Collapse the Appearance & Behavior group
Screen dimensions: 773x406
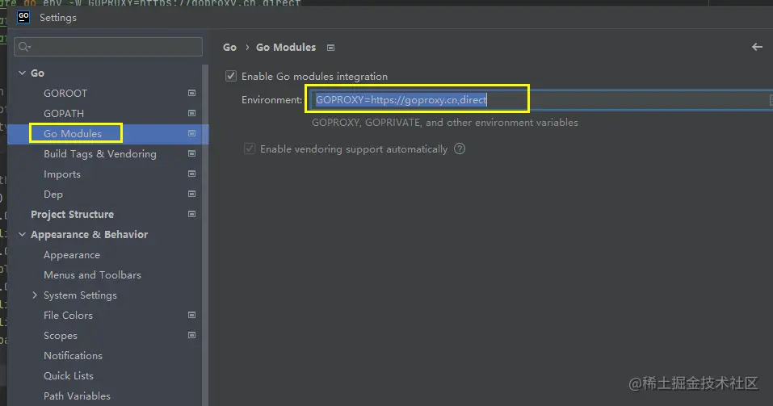click(22, 235)
